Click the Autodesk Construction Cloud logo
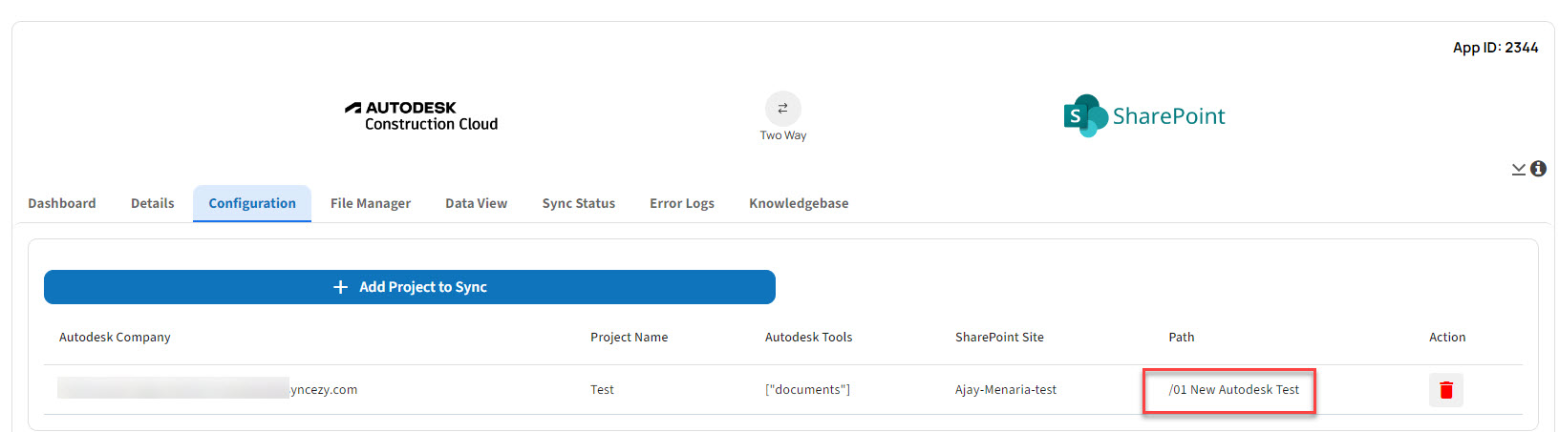 (421, 116)
